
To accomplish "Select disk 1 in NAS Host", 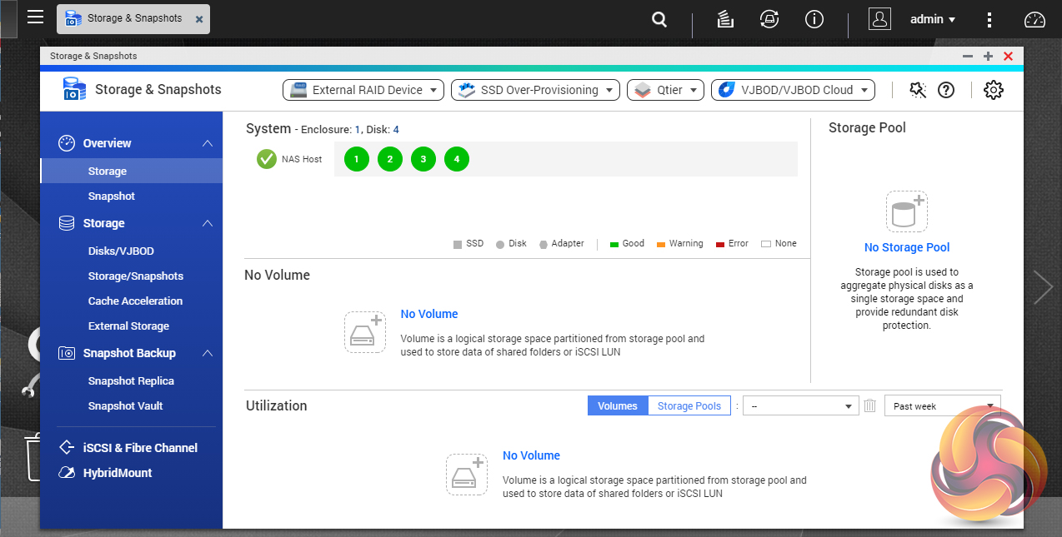I will click(357, 158).
